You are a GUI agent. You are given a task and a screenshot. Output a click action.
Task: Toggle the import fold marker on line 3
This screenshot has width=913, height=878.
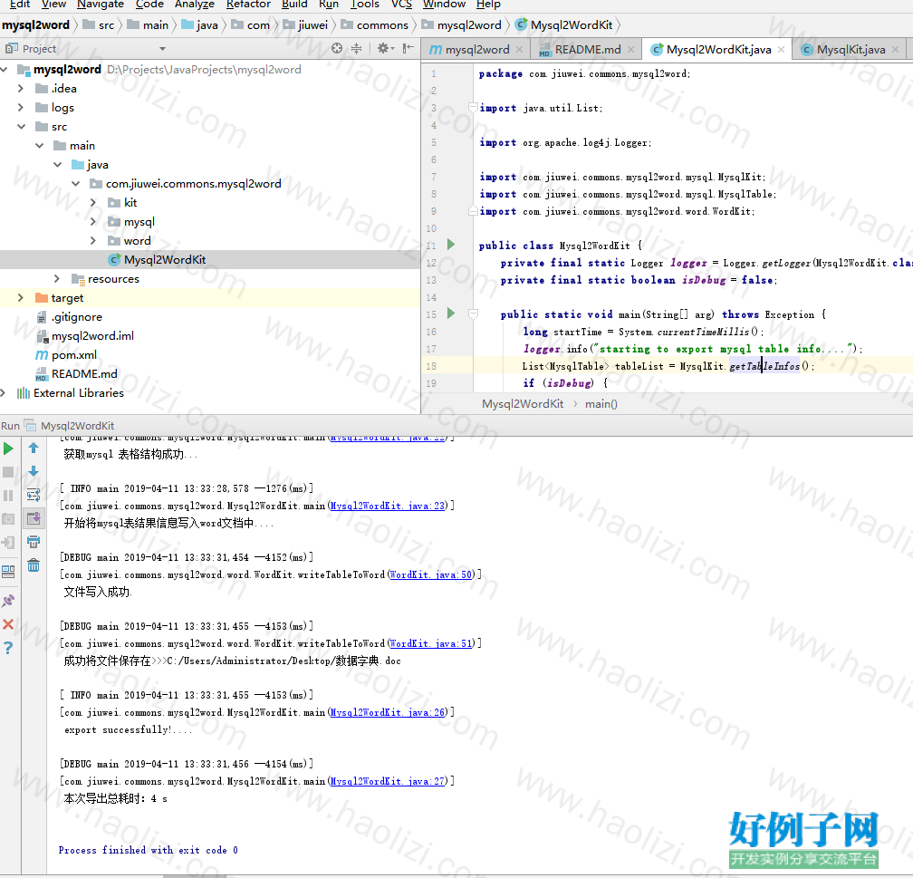click(x=473, y=107)
